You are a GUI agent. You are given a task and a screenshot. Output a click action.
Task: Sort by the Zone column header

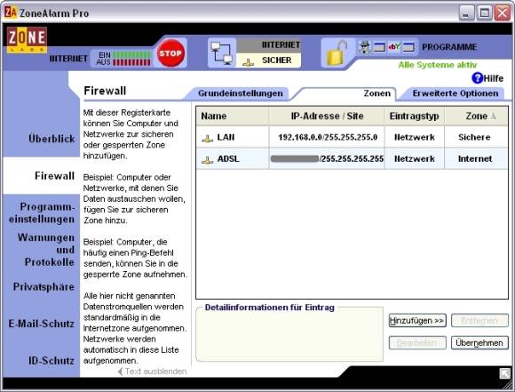coord(476,116)
